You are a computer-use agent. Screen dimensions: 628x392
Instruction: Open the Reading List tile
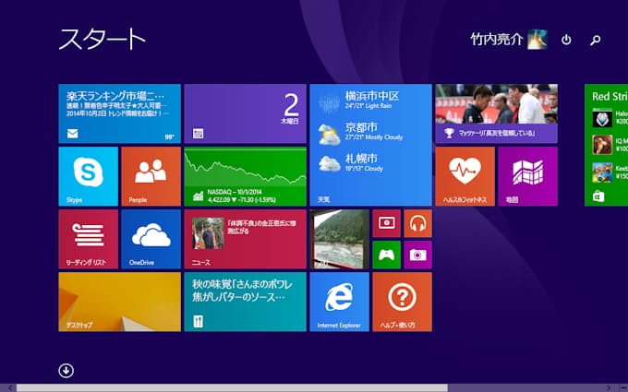click(x=88, y=239)
